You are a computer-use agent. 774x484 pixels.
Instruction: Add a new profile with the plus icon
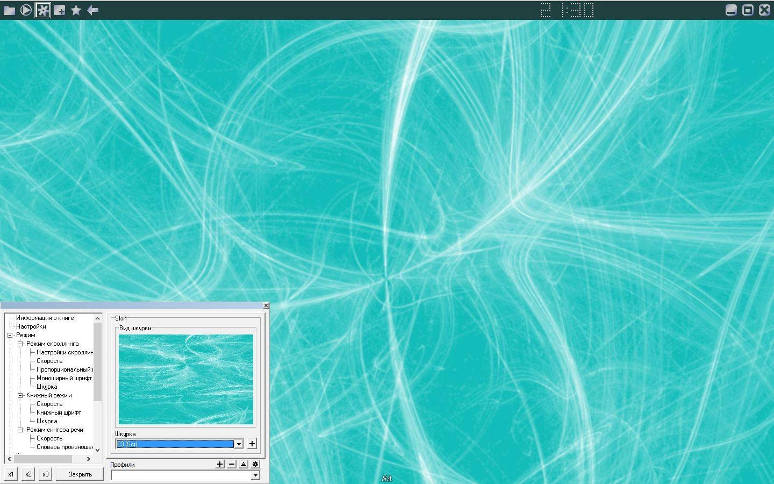[220, 464]
